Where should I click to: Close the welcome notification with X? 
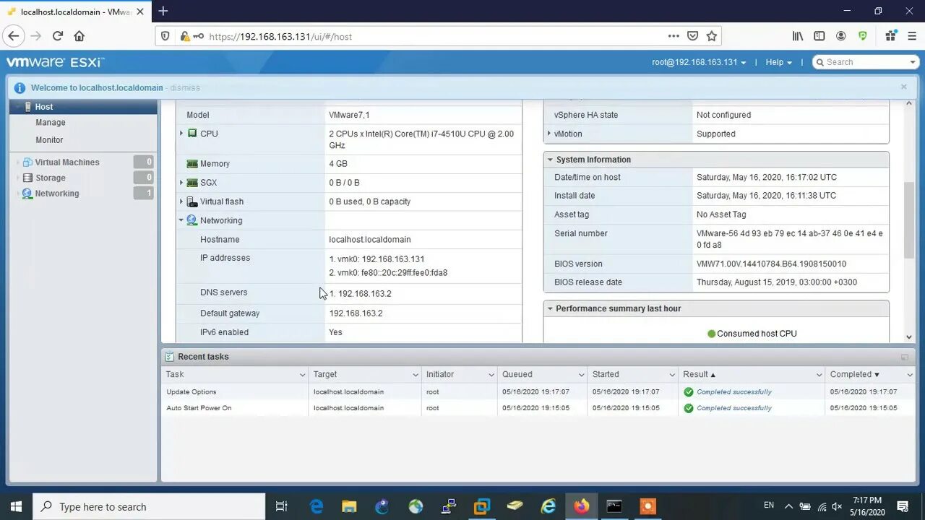pos(903,87)
